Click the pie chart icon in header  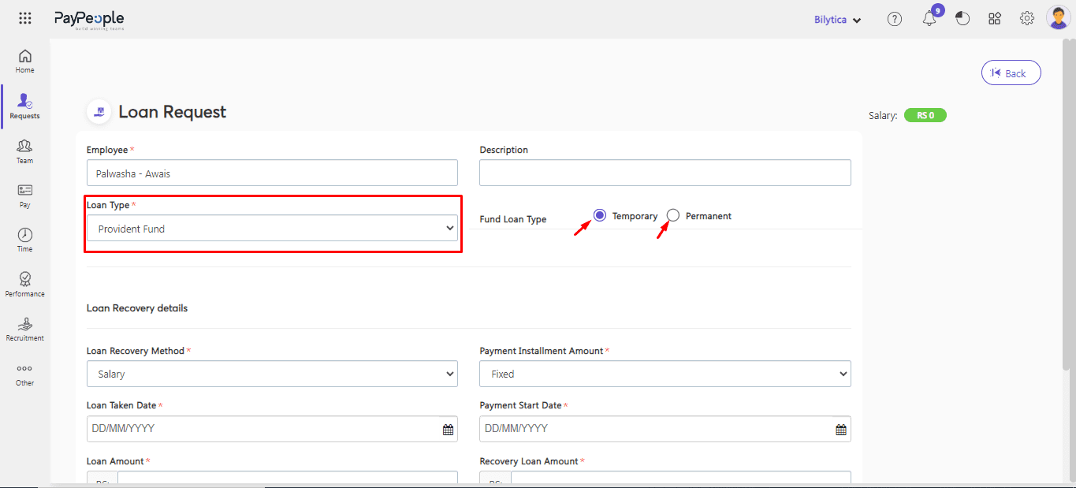[962, 19]
